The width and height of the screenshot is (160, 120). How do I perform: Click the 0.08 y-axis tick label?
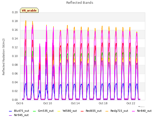pos(15,65)
